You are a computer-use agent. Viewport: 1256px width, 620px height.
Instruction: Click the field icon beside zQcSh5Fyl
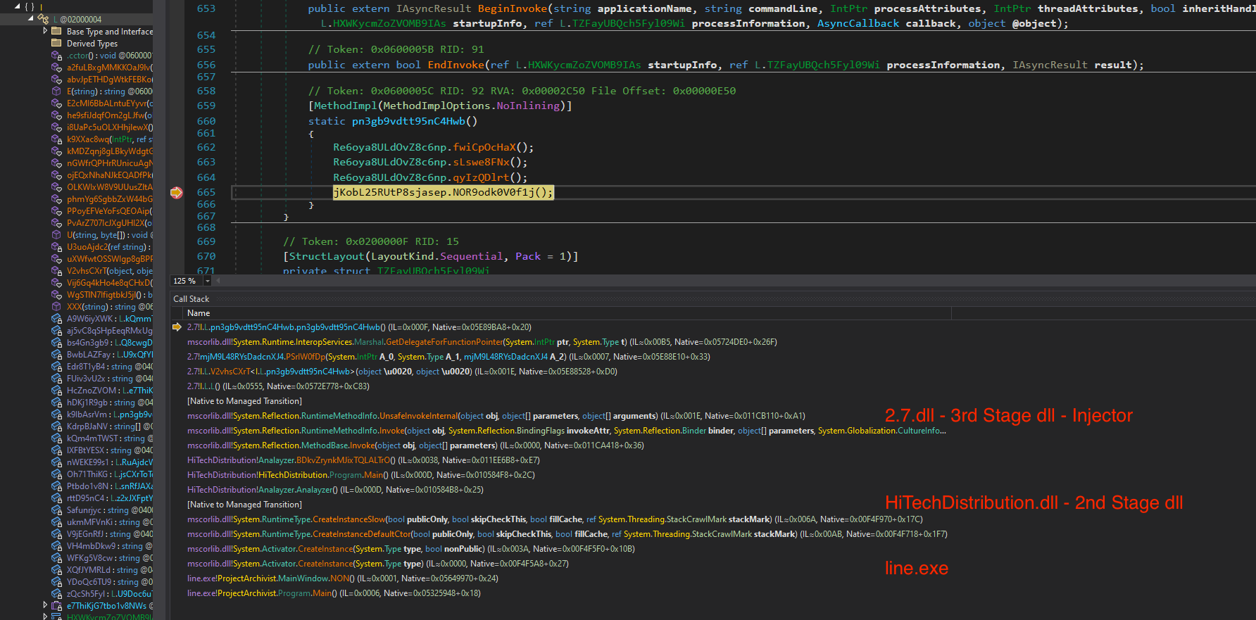[x=56, y=594]
